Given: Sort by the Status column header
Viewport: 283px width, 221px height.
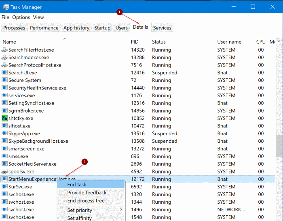Looking at the screenshot, I should coord(158,42).
